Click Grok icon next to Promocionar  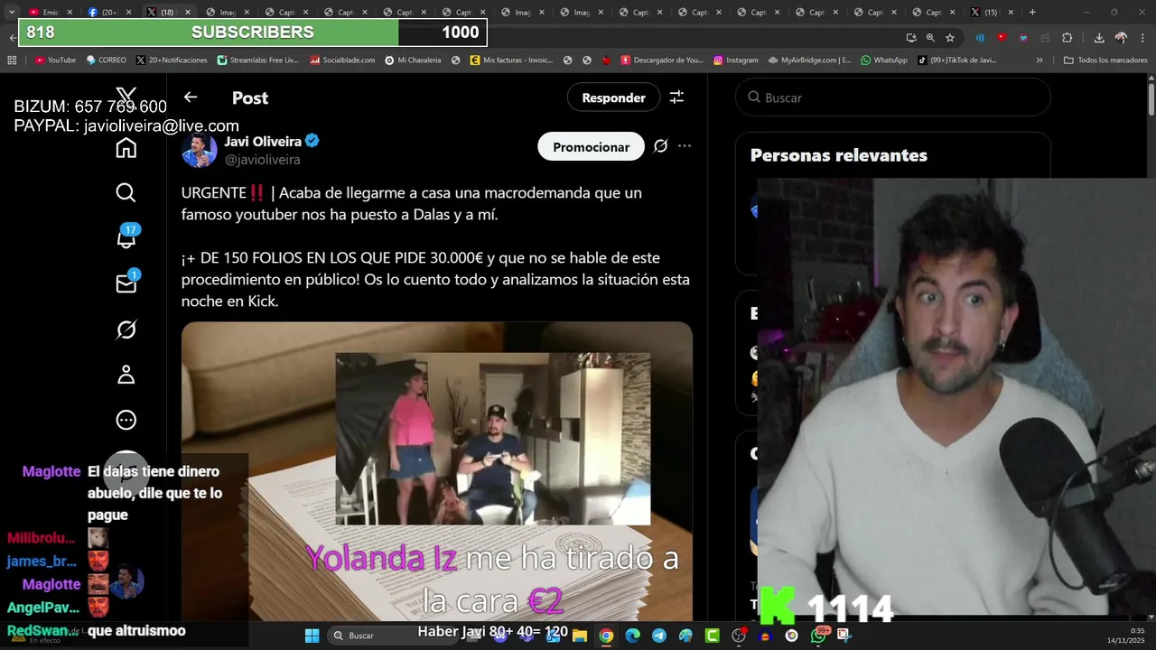coord(661,146)
